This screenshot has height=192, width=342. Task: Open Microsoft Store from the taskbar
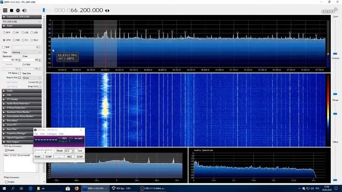point(68,188)
